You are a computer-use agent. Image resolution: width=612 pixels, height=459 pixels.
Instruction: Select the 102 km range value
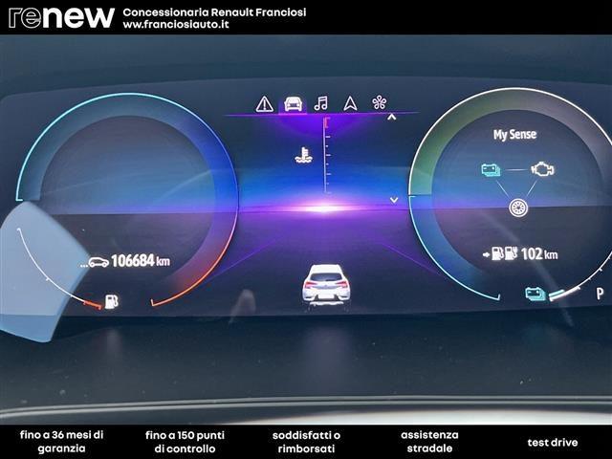pos(539,254)
